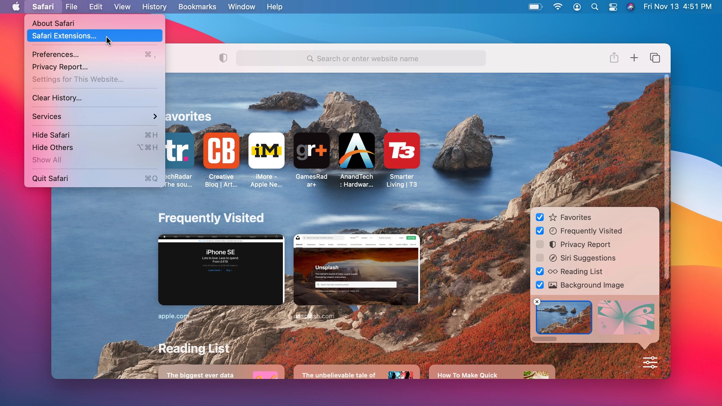Open Privacy Report… from the menu
Screen dimensions: 722x406
(95, 67)
